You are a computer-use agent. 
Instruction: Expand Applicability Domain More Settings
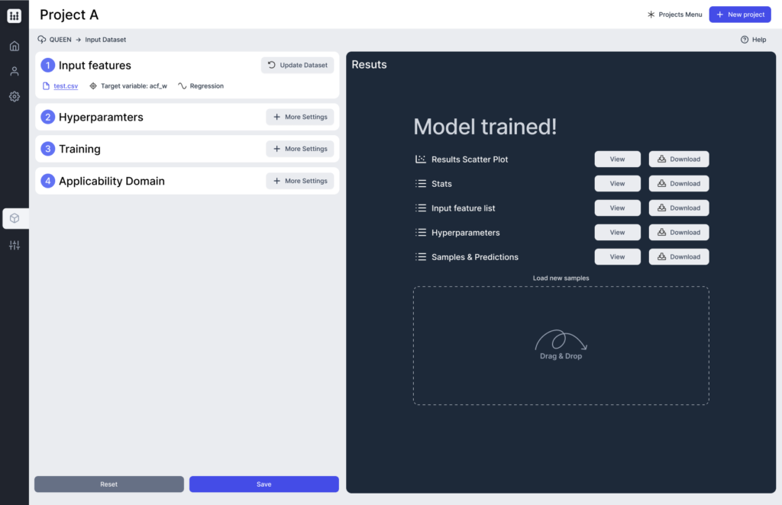pos(299,181)
